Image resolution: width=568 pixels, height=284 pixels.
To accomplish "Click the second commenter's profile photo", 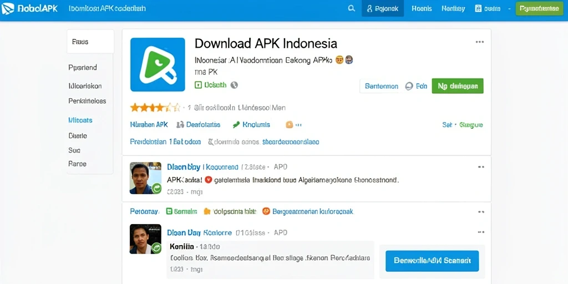I will point(145,239).
